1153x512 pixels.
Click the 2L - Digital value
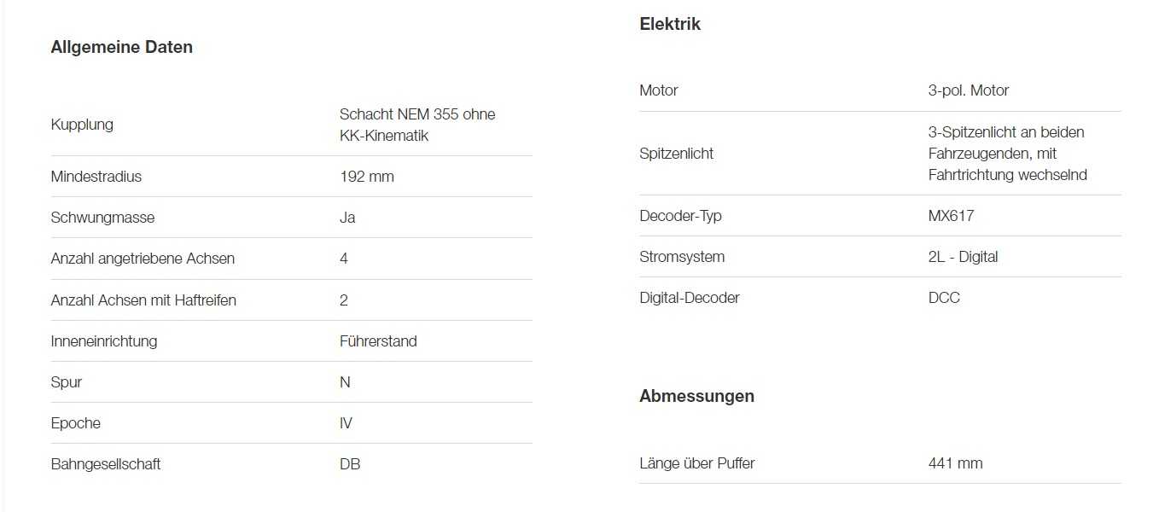(x=963, y=257)
